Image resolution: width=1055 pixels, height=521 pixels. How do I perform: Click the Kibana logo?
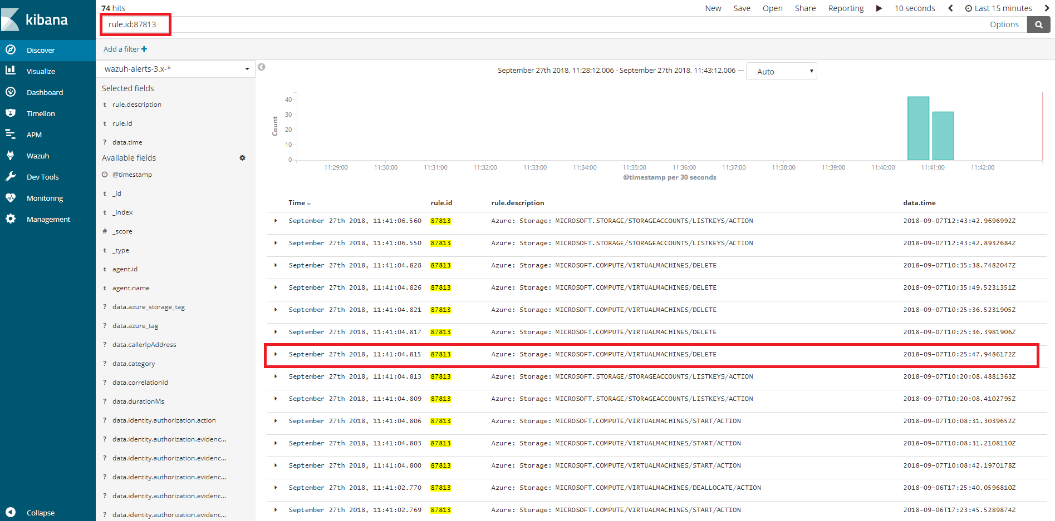[x=35, y=19]
